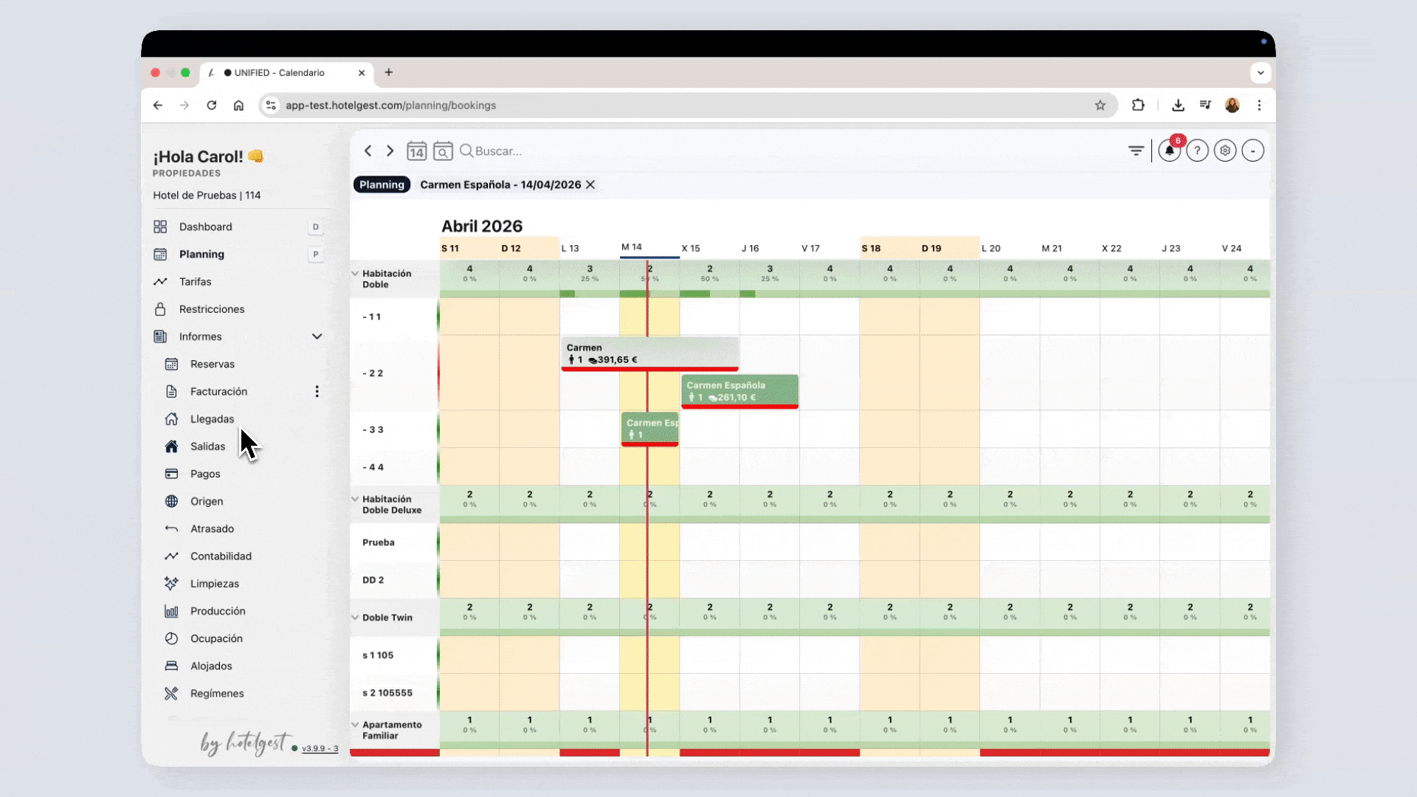Open notifications bell icon
This screenshot has width=1417, height=797.
click(x=1170, y=151)
